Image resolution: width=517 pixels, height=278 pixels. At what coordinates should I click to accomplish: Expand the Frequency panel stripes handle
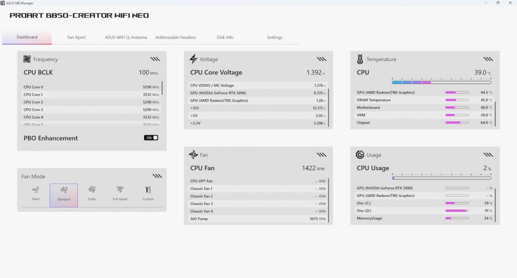coord(155,59)
